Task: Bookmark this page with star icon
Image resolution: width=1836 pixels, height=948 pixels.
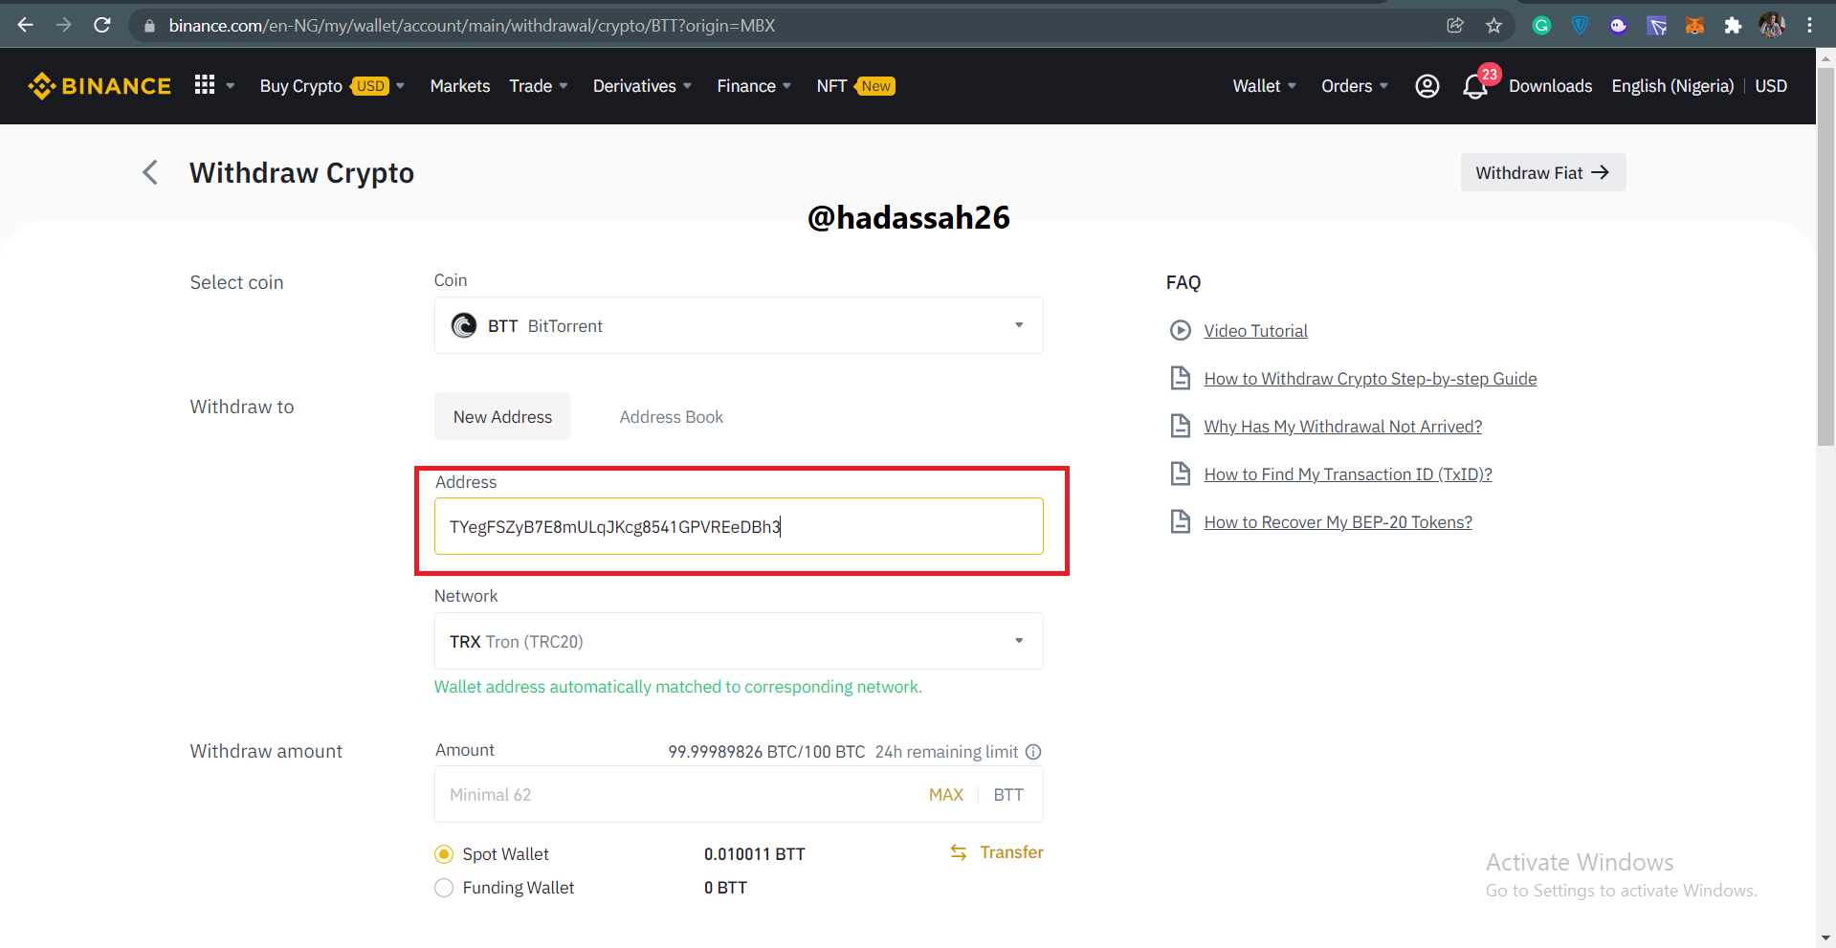Action: point(1493,26)
